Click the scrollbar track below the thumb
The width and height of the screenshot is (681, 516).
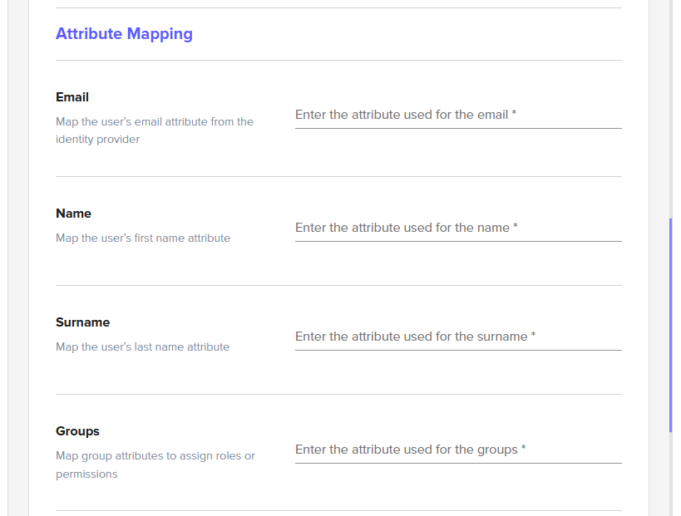(x=670, y=474)
